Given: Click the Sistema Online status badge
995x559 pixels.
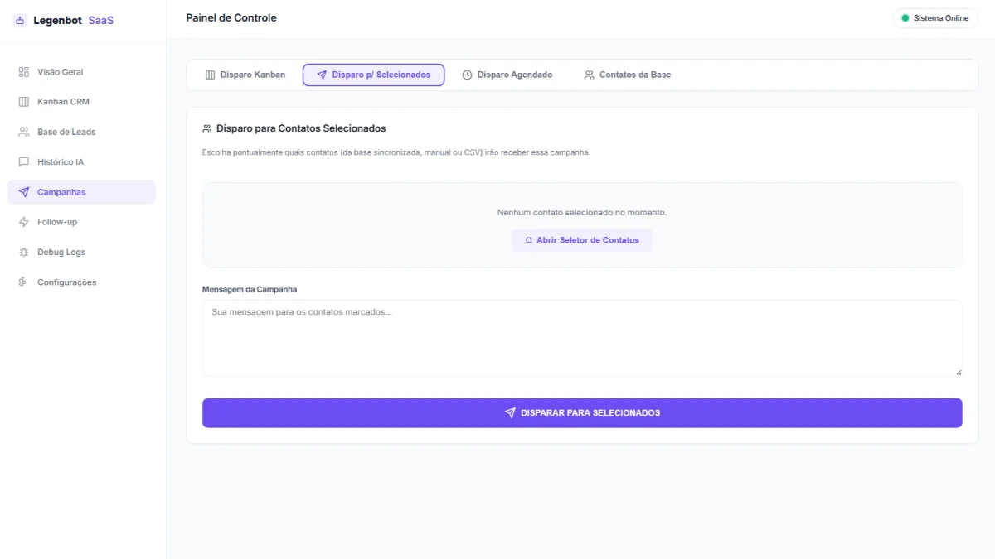Looking at the screenshot, I should [935, 17].
